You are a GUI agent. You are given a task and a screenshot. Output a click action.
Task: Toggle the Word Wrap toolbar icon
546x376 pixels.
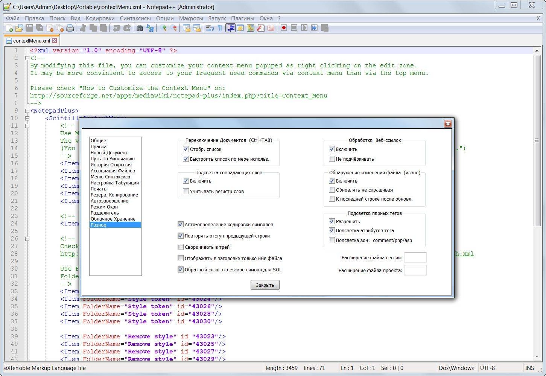(x=210, y=28)
